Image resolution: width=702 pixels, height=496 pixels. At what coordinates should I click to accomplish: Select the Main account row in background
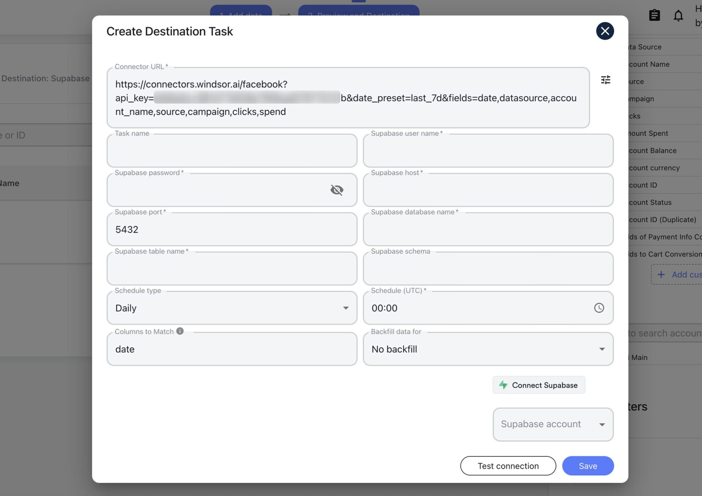pyautogui.click(x=665, y=357)
